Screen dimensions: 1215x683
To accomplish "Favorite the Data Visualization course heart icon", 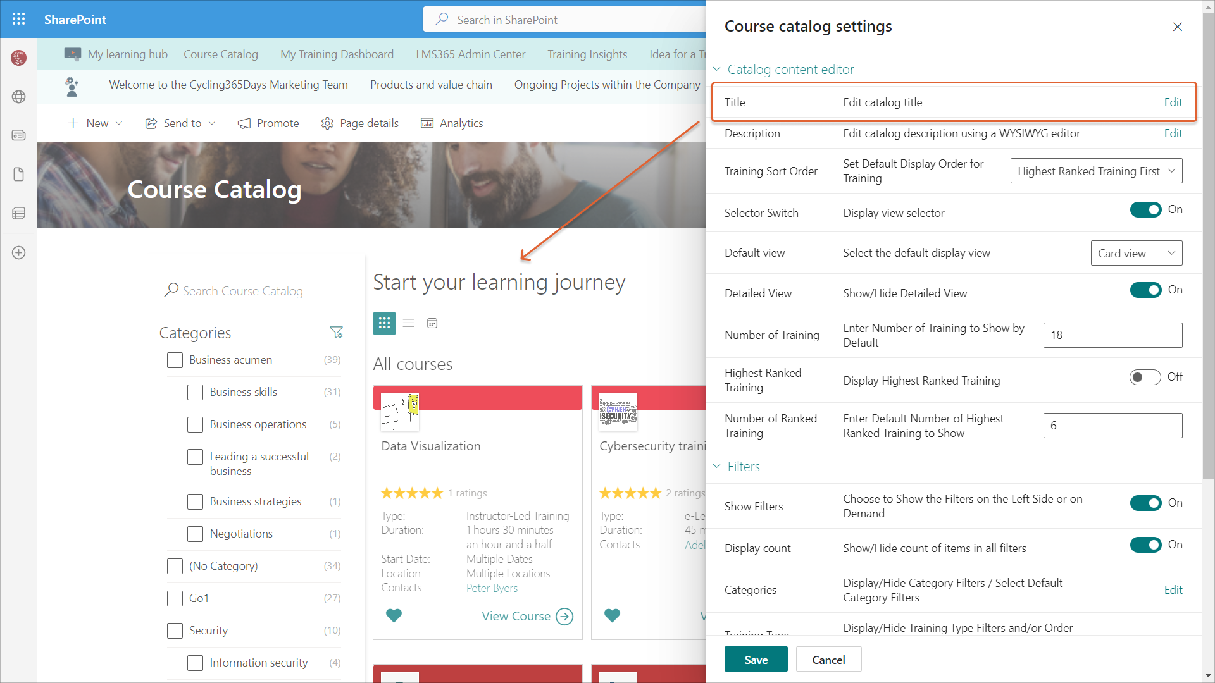I will [394, 615].
